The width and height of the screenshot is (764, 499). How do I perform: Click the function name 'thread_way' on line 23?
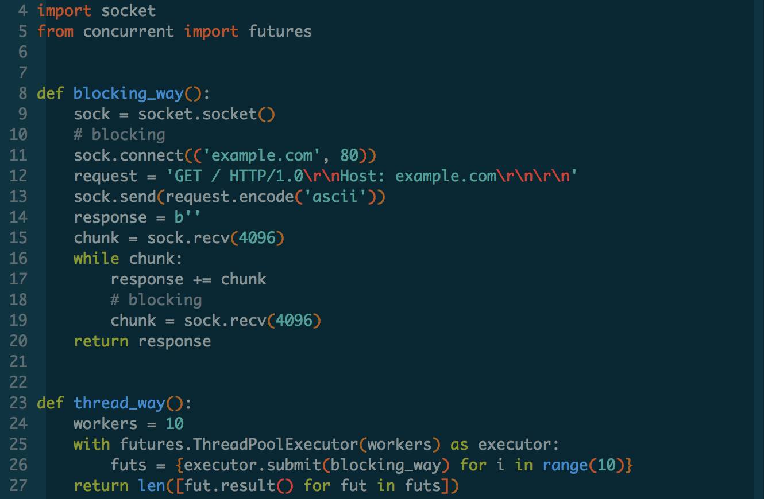click(x=119, y=403)
